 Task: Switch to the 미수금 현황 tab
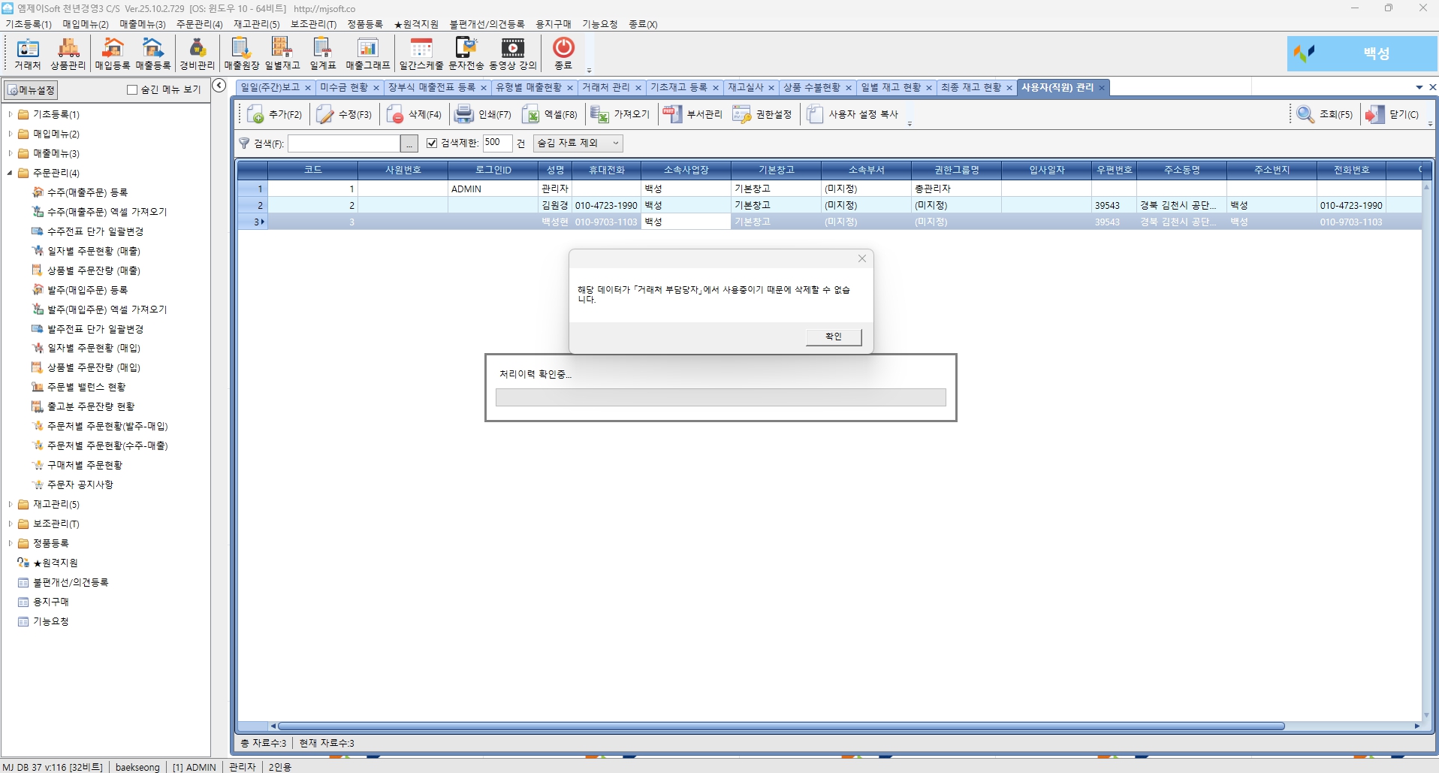pos(344,88)
